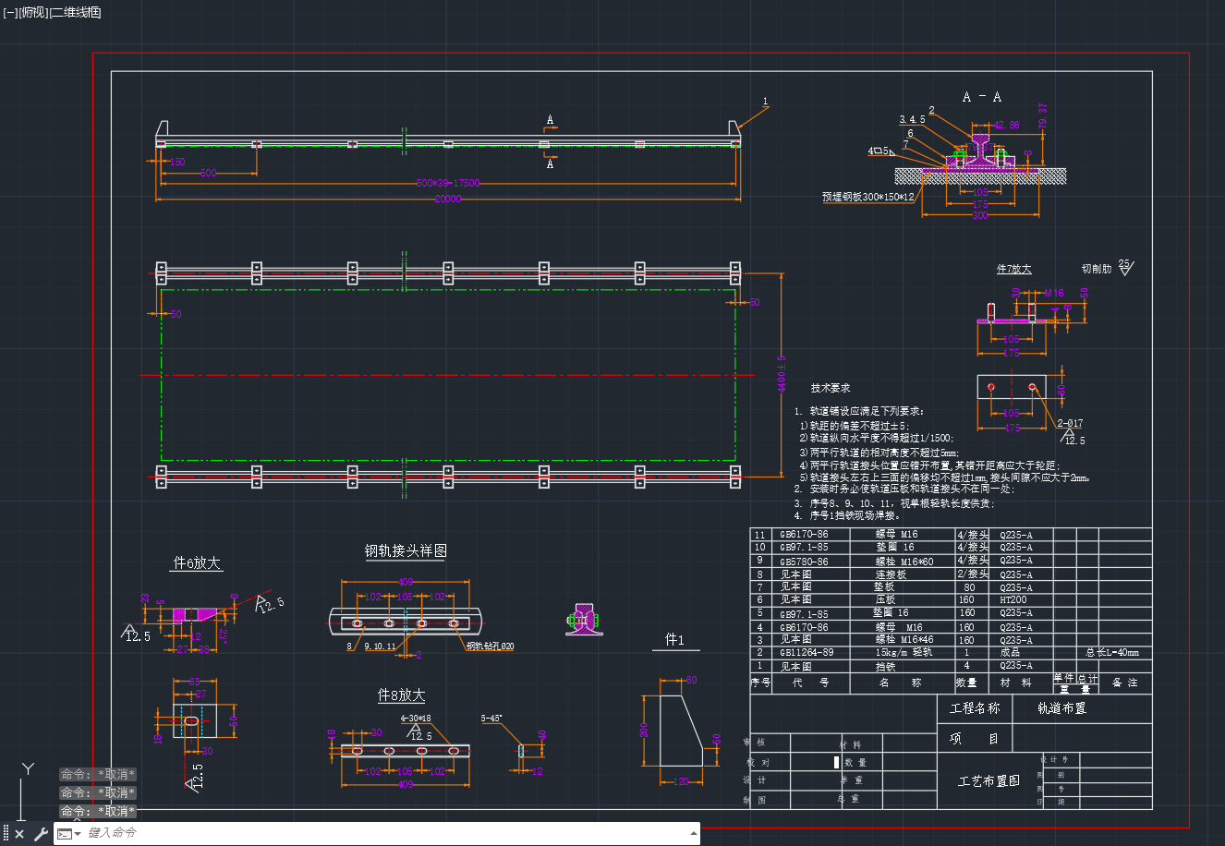The height and width of the screenshot is (846, 1225).
Task: Select the surface roughness symbol next to 切削肋
Action: point(1125,268)
